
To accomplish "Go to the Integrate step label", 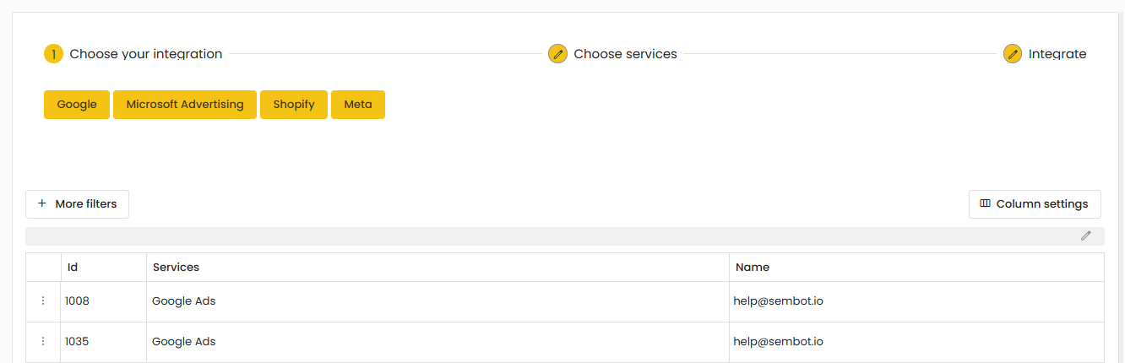I will click(1057, 54).
